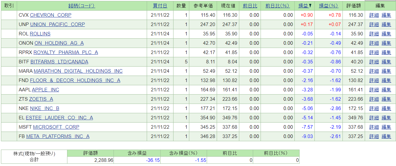Open MICROSOFT_CORP stock link
The height and width of the screenshot is (166, 396).
(x=56, y=127)
